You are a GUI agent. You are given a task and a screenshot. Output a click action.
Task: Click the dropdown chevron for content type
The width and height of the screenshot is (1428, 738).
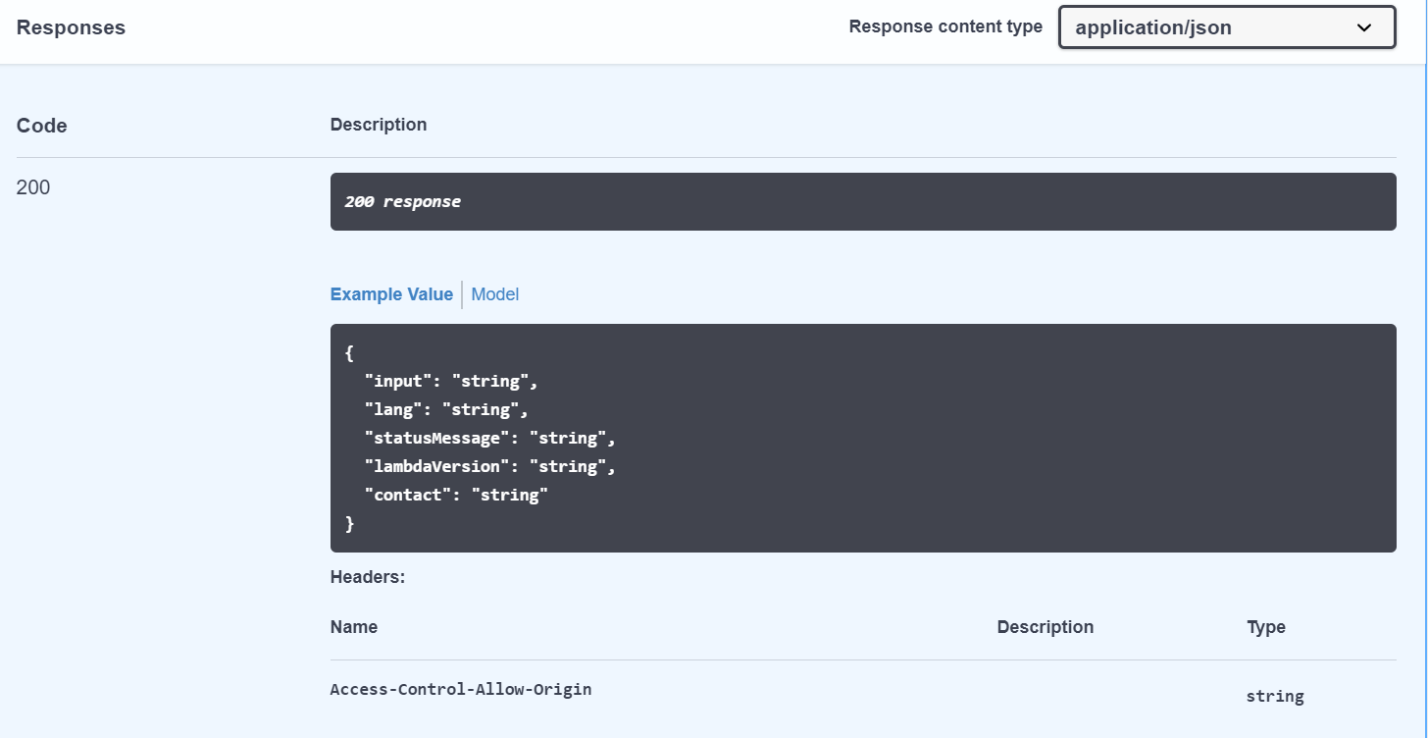(1364, 27)
